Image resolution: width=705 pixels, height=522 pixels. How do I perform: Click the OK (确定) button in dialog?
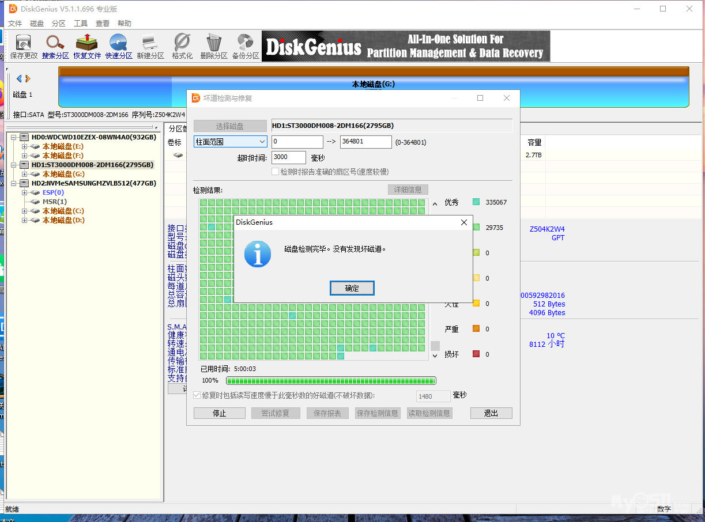tap(352, 288)
